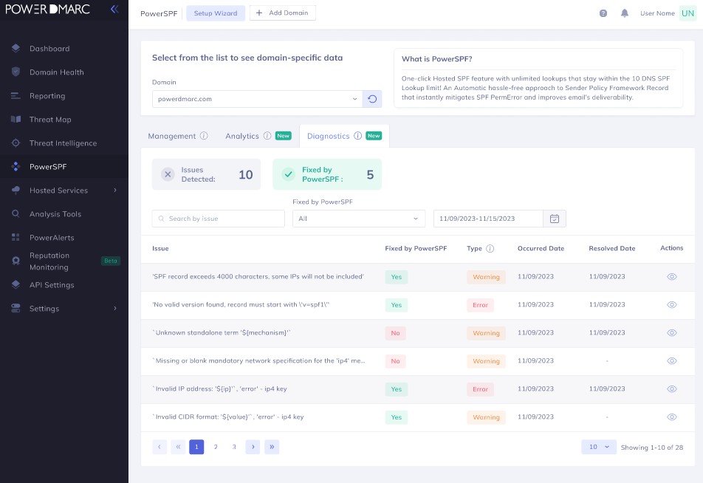Click the PowerAlerts grid icon
This screenshot has width=703, height=483.
click(x=16, y=237)
